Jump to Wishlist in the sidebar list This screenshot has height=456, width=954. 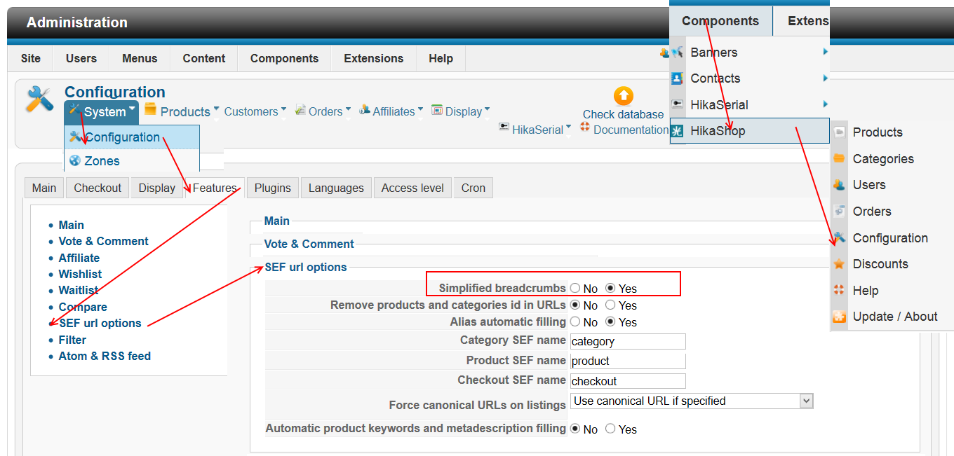click(x=80, y=274)
